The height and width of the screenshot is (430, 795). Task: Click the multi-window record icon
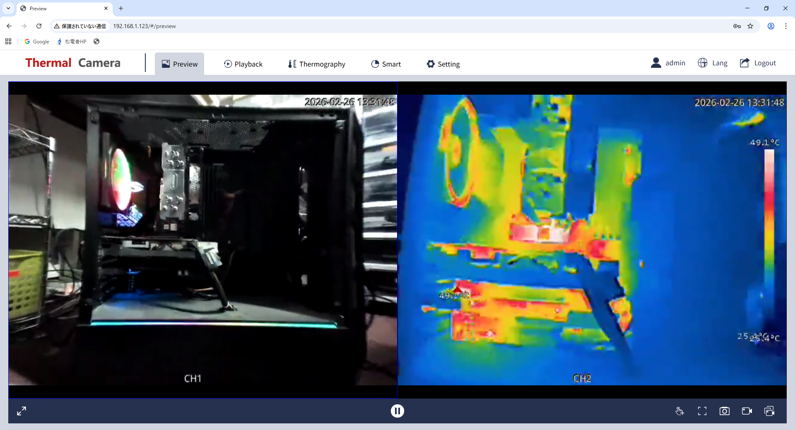pos(769,411)
